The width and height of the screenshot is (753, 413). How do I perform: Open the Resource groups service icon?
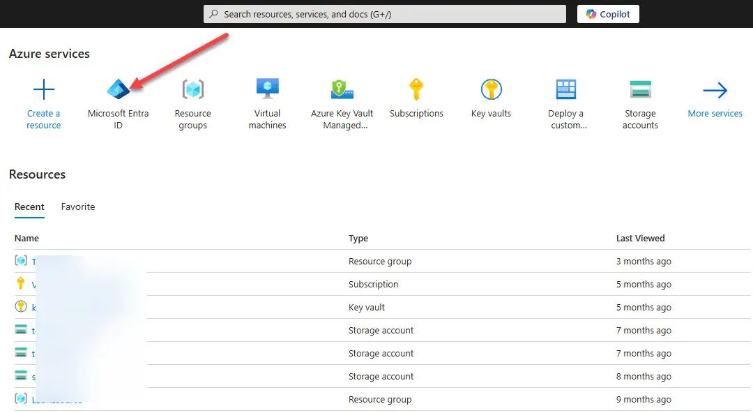click(193, 89)
